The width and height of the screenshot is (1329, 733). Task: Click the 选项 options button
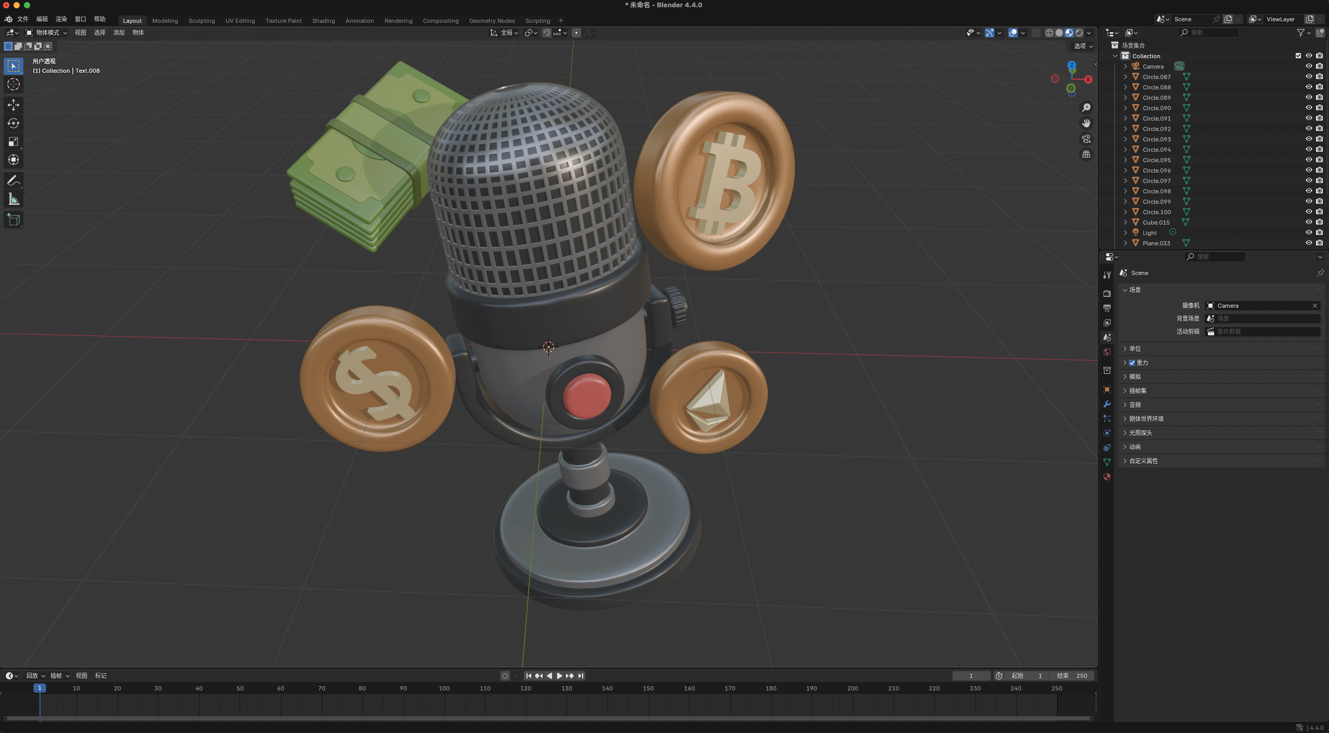coord(1083,46)
